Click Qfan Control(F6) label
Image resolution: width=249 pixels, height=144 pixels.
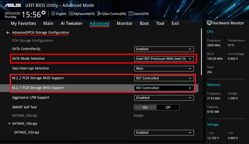point(114,14)
